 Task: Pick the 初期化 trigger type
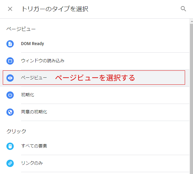pyautogui.click(x=27, y=95)
